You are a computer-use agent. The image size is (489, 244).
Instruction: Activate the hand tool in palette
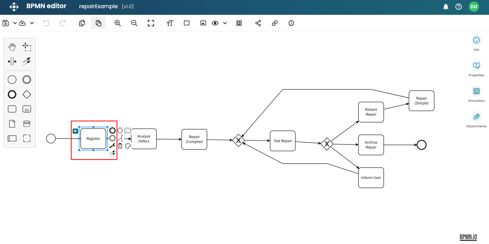tap(12, 47)
